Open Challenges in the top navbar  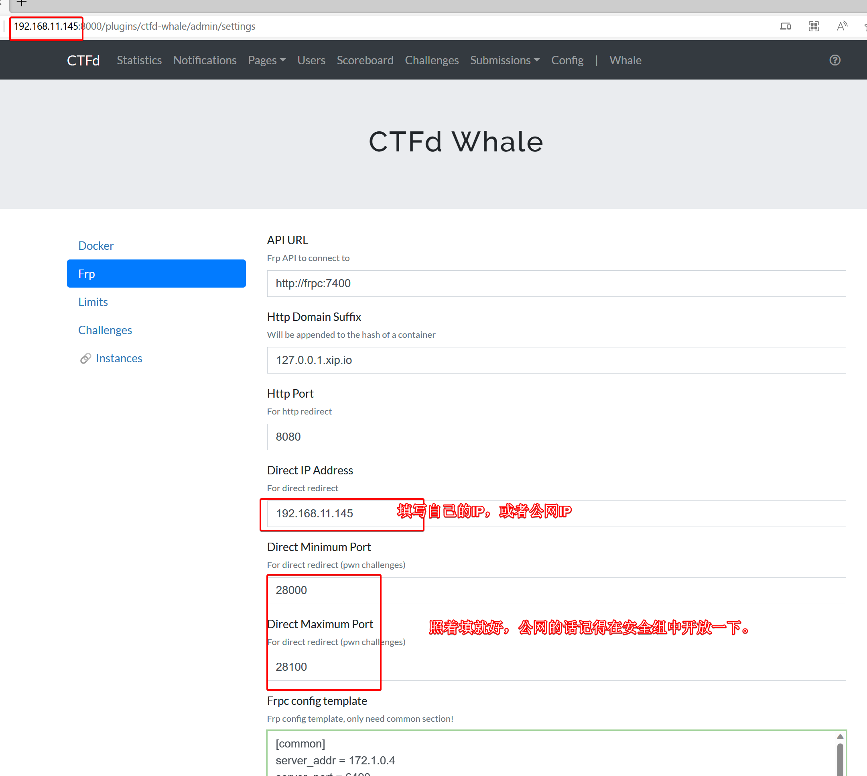[432, 60]
